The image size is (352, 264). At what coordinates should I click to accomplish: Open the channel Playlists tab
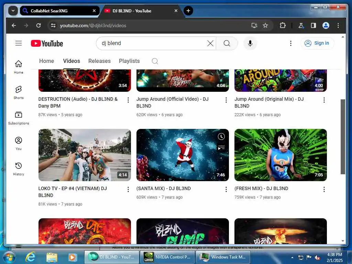[x=129, y=61]
